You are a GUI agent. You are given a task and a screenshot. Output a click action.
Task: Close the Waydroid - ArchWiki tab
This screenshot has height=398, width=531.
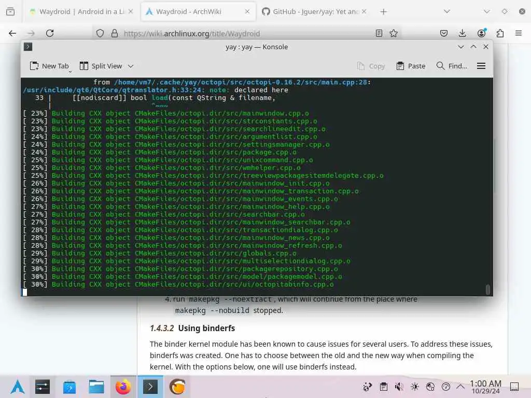tap(247, 11)
